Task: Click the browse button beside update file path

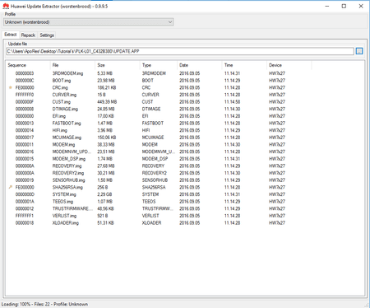Action: point(359,51)
